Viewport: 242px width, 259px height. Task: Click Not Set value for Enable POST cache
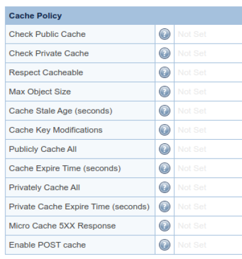point(192,245)
